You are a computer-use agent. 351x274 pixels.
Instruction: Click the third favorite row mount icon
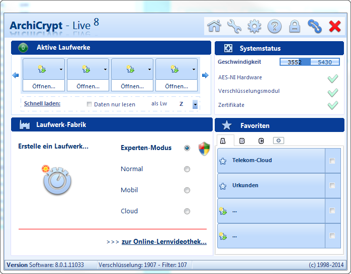(223, 211)
